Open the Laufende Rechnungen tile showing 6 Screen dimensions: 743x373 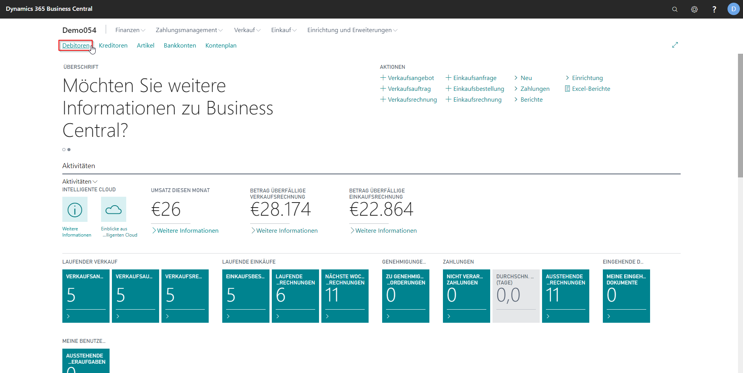coord(295,296)
